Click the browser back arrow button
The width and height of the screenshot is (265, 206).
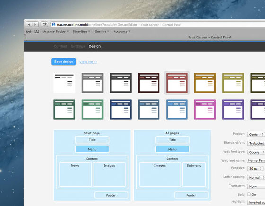pos(29,25)
